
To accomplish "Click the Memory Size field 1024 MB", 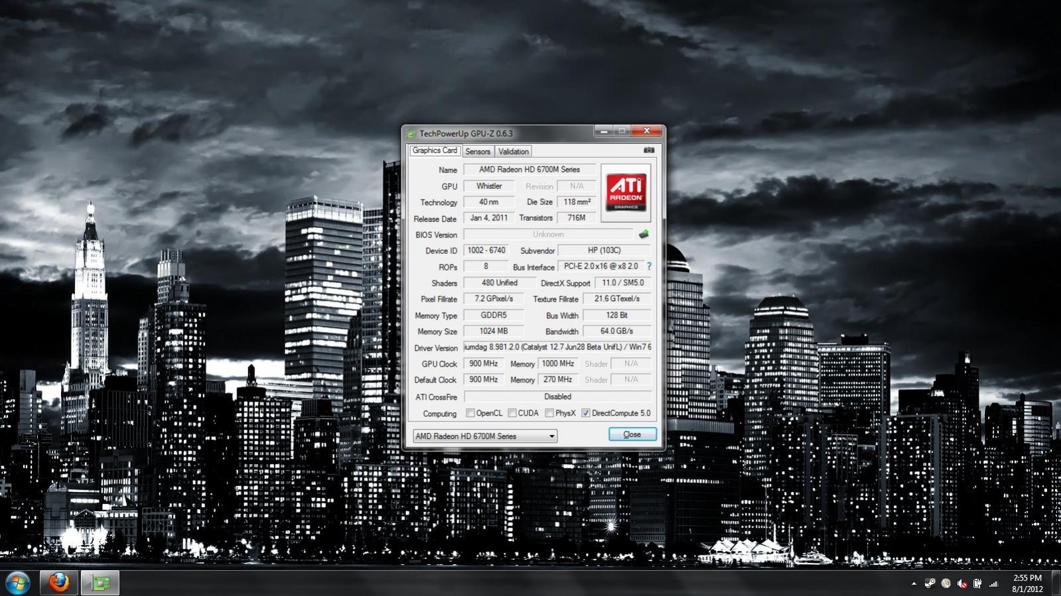I will [x=494, y=331].
